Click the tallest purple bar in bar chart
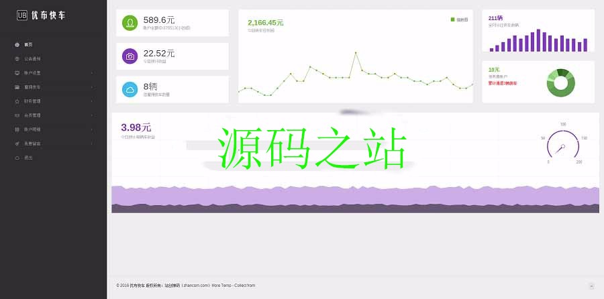 [538, 40]
